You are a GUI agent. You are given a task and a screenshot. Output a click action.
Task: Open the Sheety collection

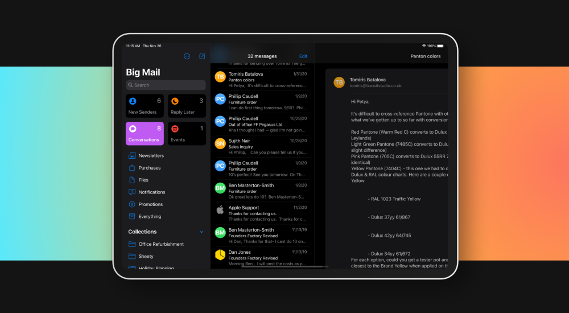[146, 256]
